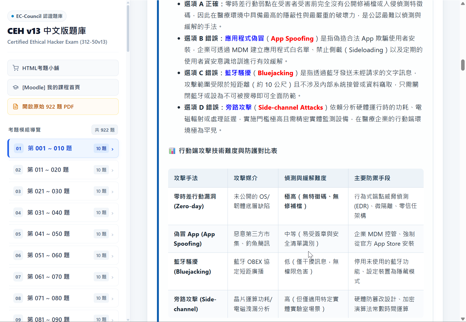Select module 第 061 ~ 070 題
The image size is (466, 322).
tap(63, 277)
